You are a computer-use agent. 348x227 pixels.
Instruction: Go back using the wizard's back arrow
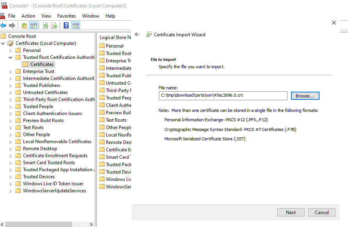point(137,34)
